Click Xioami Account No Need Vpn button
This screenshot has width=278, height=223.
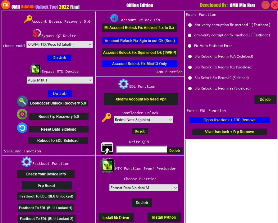tap(141, 99)
